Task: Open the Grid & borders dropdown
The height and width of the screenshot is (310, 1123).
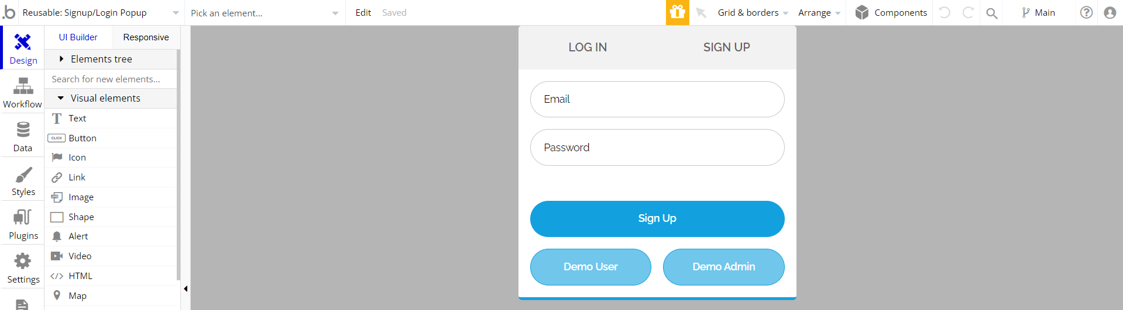Action: coord(753,13)
